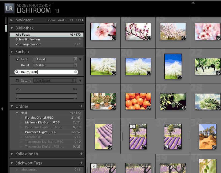Collapse the Ordner panel
This screenshot has height=173, width=221.
(12, 106)
